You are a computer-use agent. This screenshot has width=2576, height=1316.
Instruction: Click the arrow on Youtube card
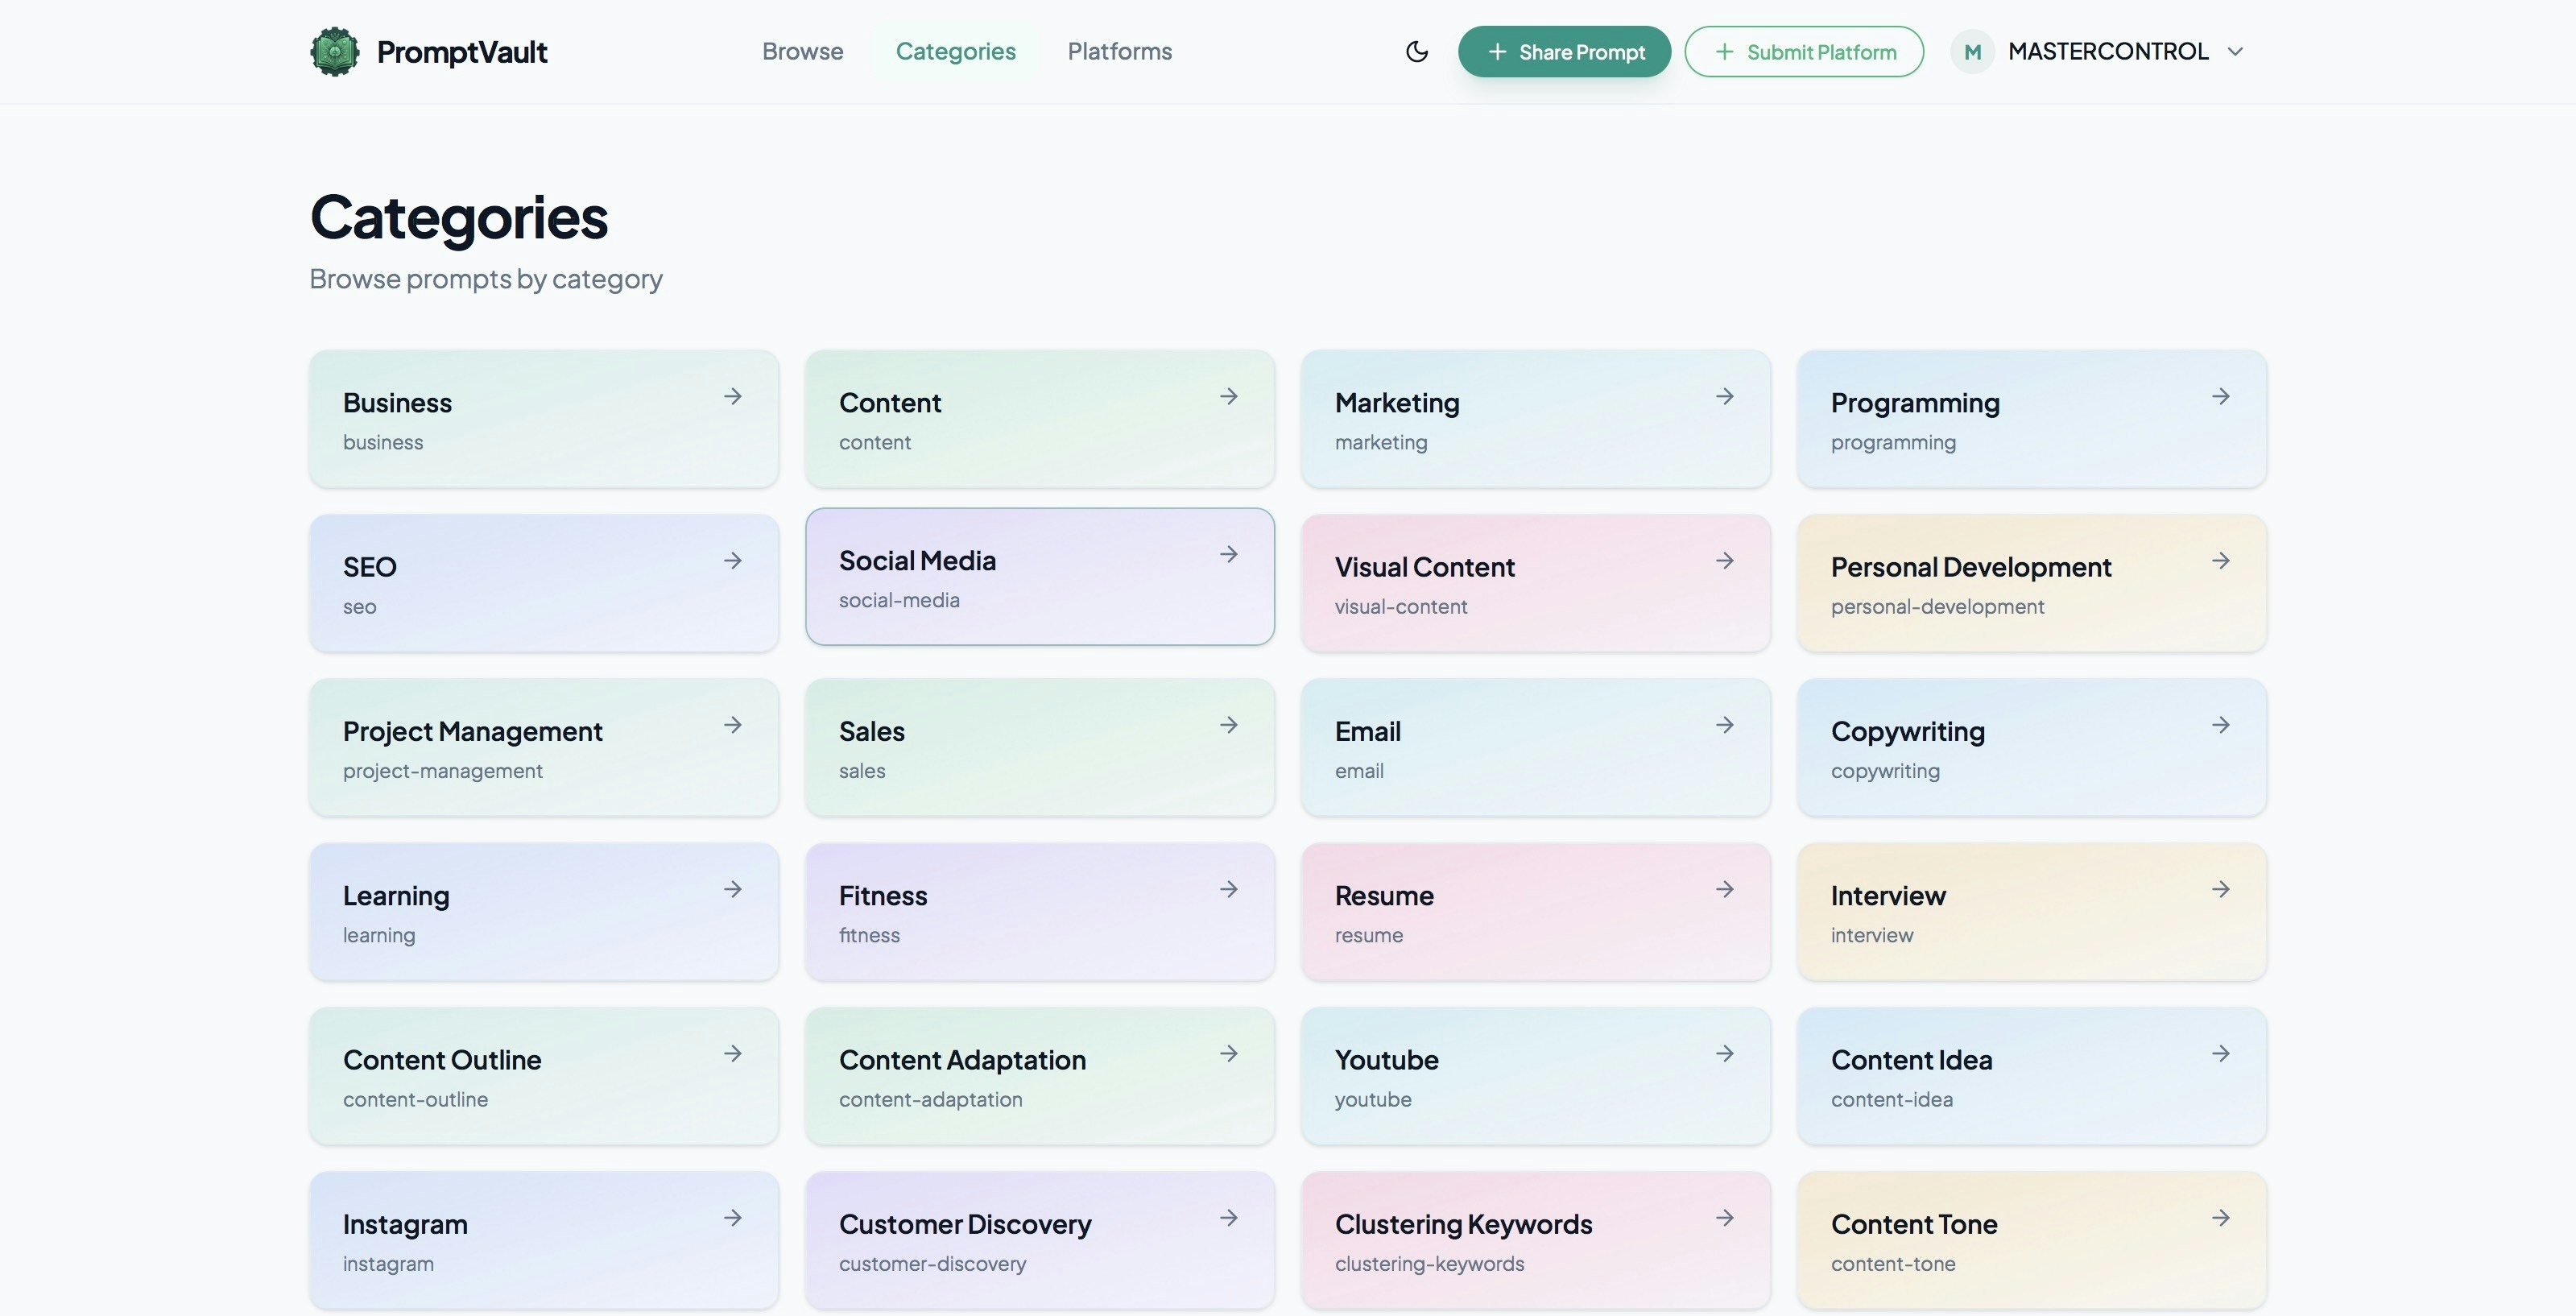coord(1724,1053)
